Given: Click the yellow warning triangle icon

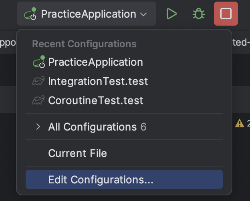Looking at the screenshot, I should (x=239, y=123).
